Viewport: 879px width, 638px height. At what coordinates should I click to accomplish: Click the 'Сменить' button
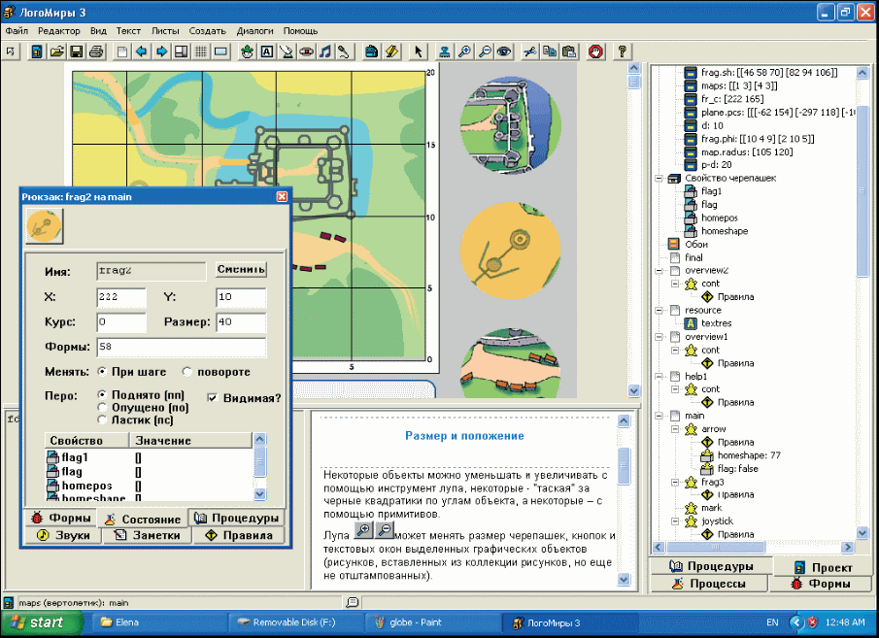coord(241,270)
